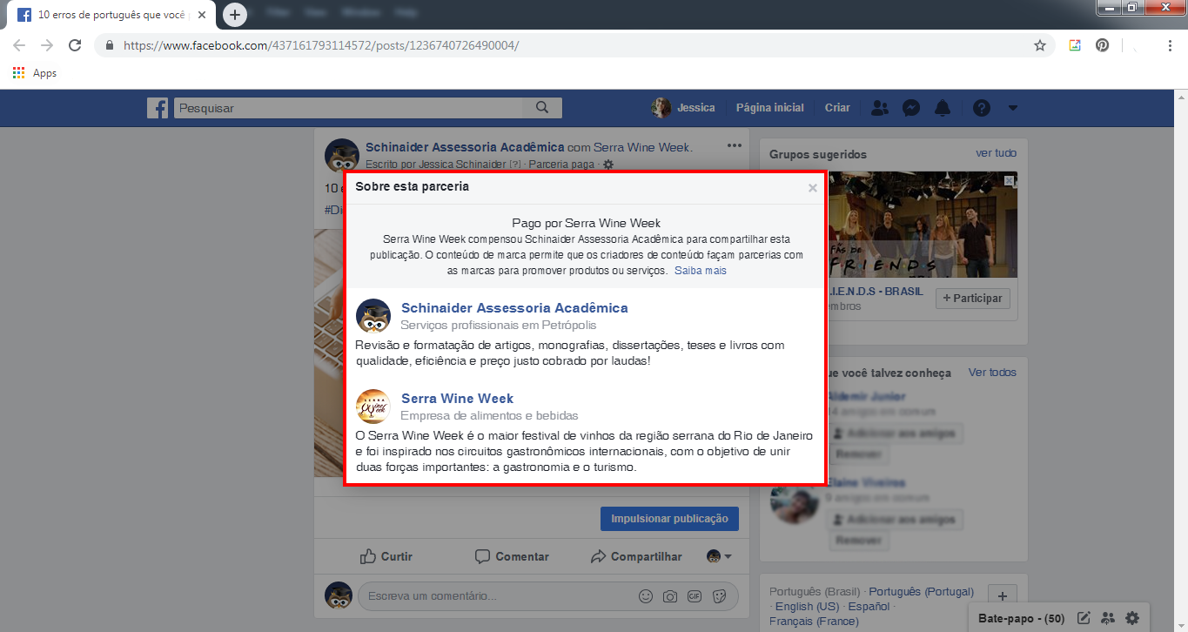
Task: Click Schinaider owl avatar in the dialog
Action: tap(373, 315)
